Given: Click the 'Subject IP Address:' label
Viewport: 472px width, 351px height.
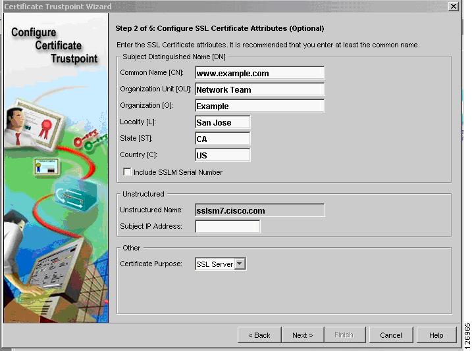Looking at the screenshot, I should click(151, 226).
